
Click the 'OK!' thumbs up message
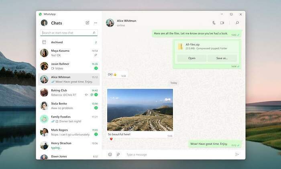pos(117,74)
